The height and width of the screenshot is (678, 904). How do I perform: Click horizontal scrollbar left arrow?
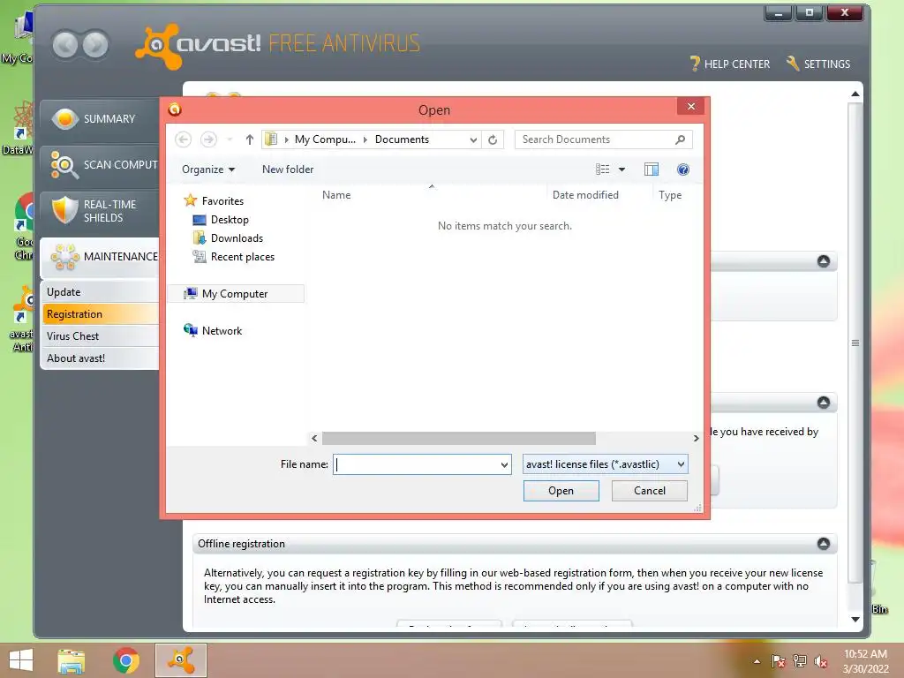(x=314, y=438)
